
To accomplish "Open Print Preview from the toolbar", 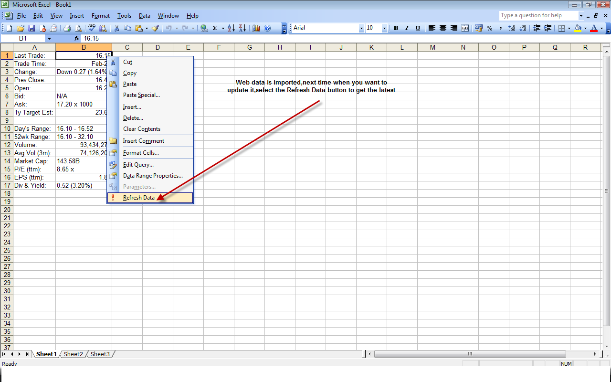I will (x=78, y=28).
